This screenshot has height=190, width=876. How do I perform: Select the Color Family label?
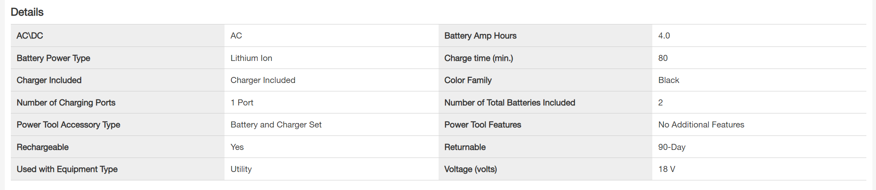click(x=468, y=80)
